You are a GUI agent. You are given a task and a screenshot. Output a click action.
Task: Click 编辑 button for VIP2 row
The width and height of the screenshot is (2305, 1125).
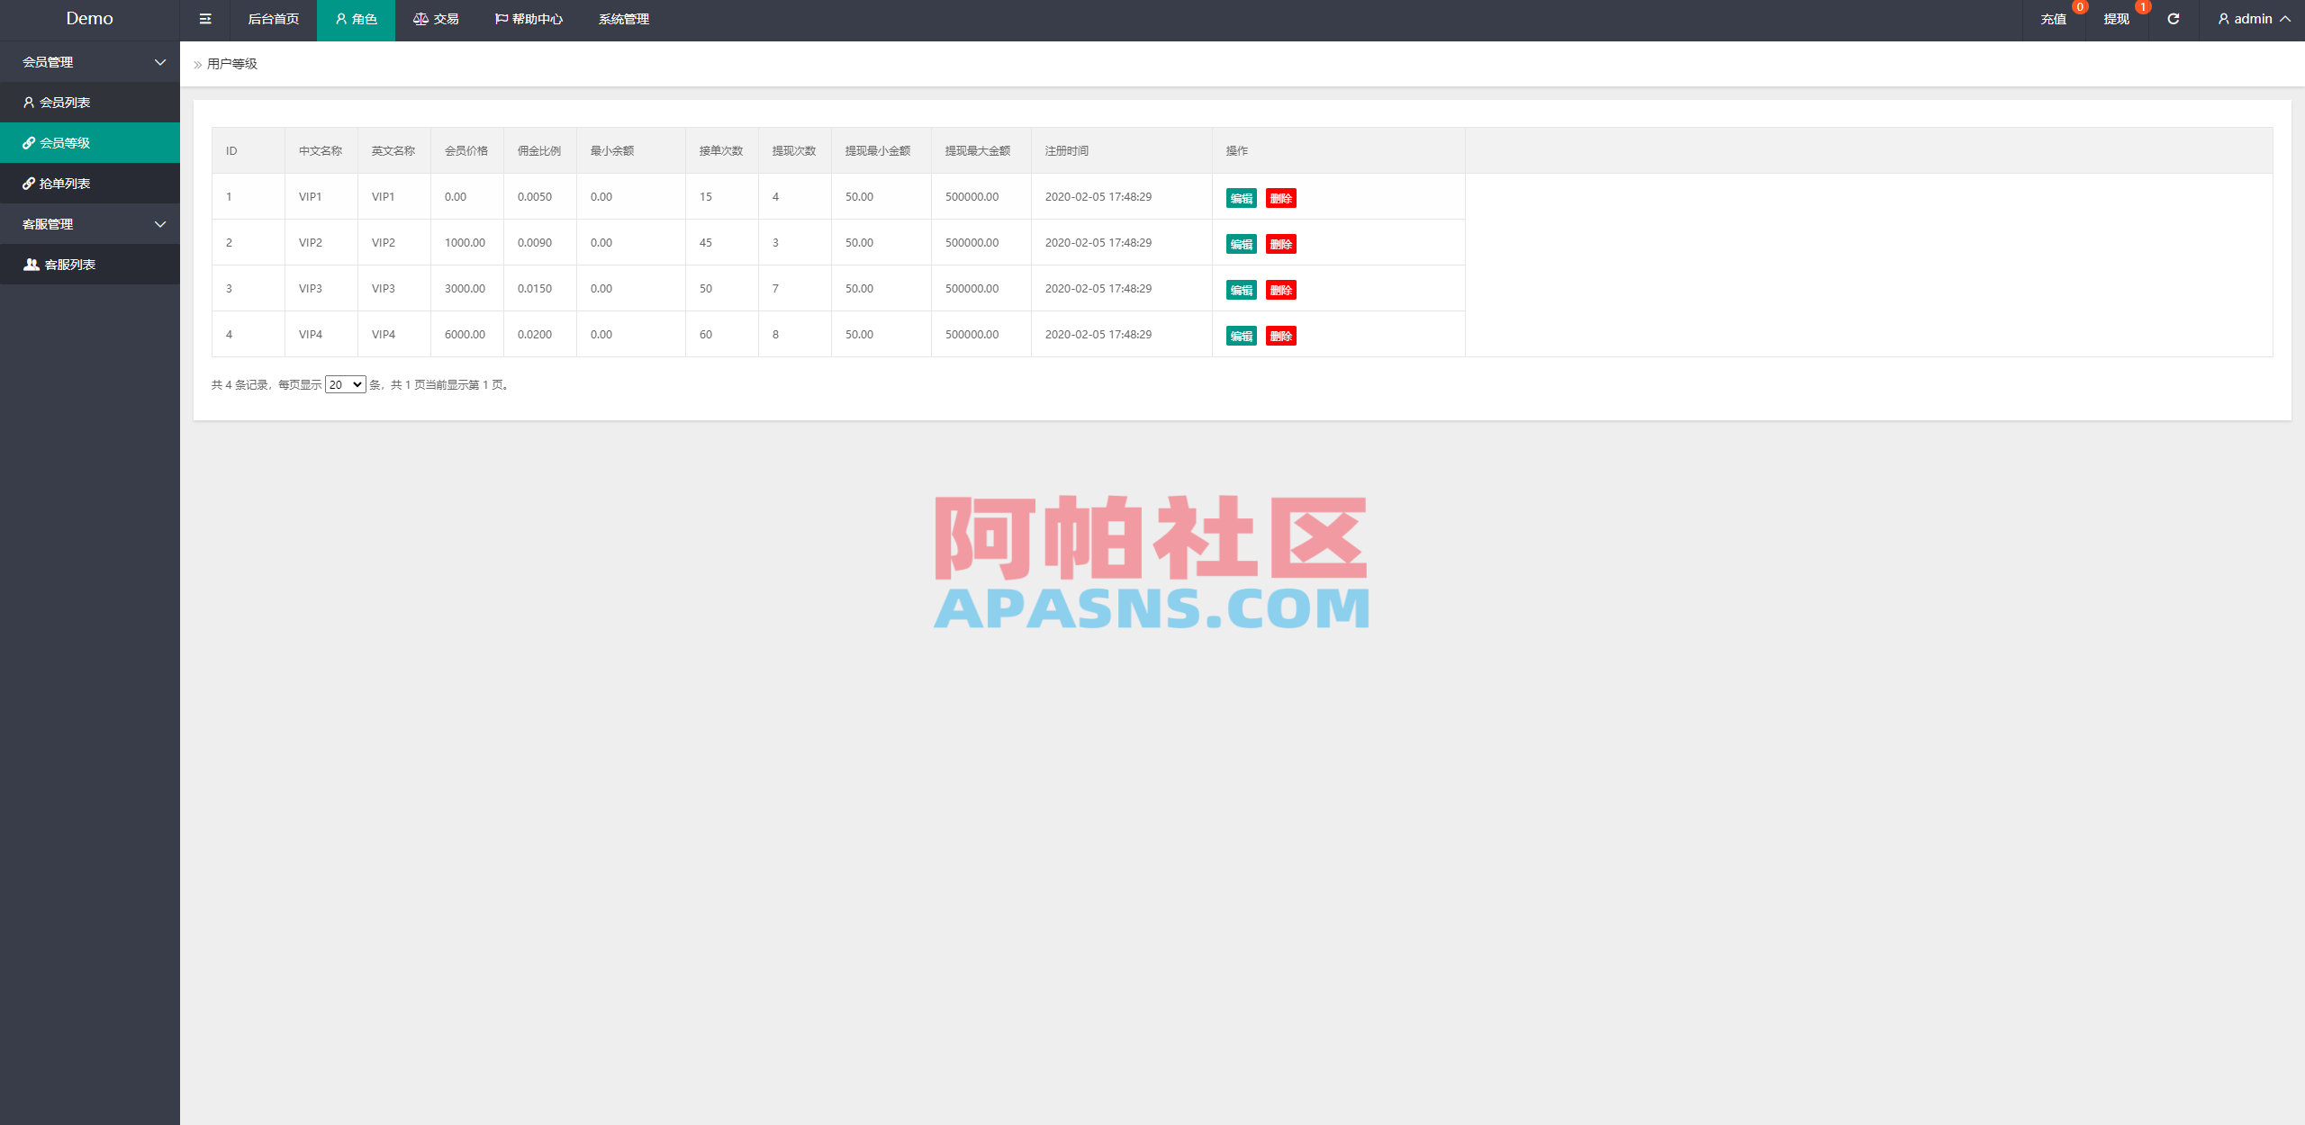(x=1241, y=243)
